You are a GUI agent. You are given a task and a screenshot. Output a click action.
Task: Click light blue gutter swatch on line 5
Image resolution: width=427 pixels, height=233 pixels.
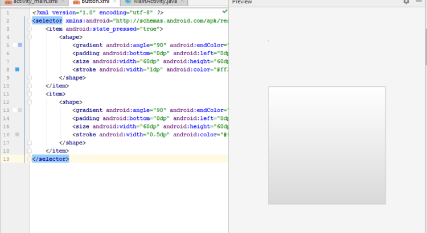click(20, 45)
